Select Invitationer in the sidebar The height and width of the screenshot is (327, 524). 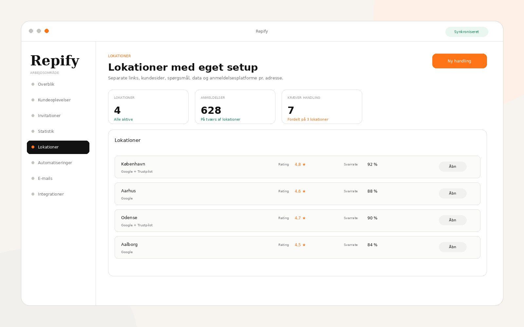click(58, 116)
